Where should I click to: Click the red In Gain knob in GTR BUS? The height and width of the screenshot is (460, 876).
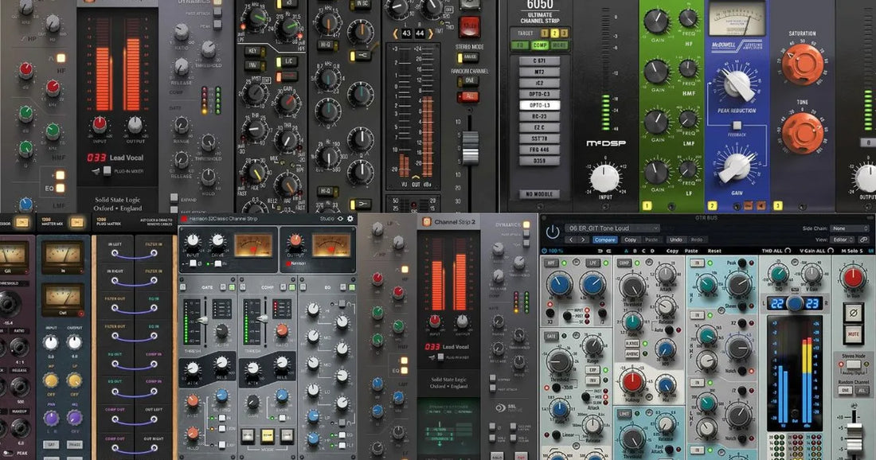pos(853,277)
